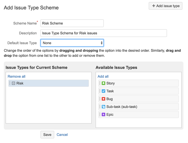Select the Task row in available list
Image resolution: width=188 pixels, height=143 pixels.
139,91
